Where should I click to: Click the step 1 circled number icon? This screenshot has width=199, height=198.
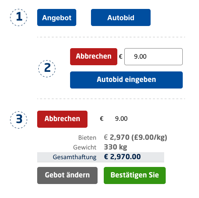pyautogui.click(x=19, y=17)
